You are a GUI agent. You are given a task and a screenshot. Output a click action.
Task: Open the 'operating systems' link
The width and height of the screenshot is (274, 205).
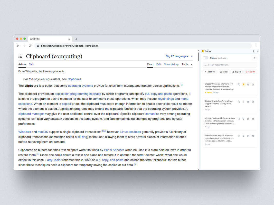coord(80,86)
